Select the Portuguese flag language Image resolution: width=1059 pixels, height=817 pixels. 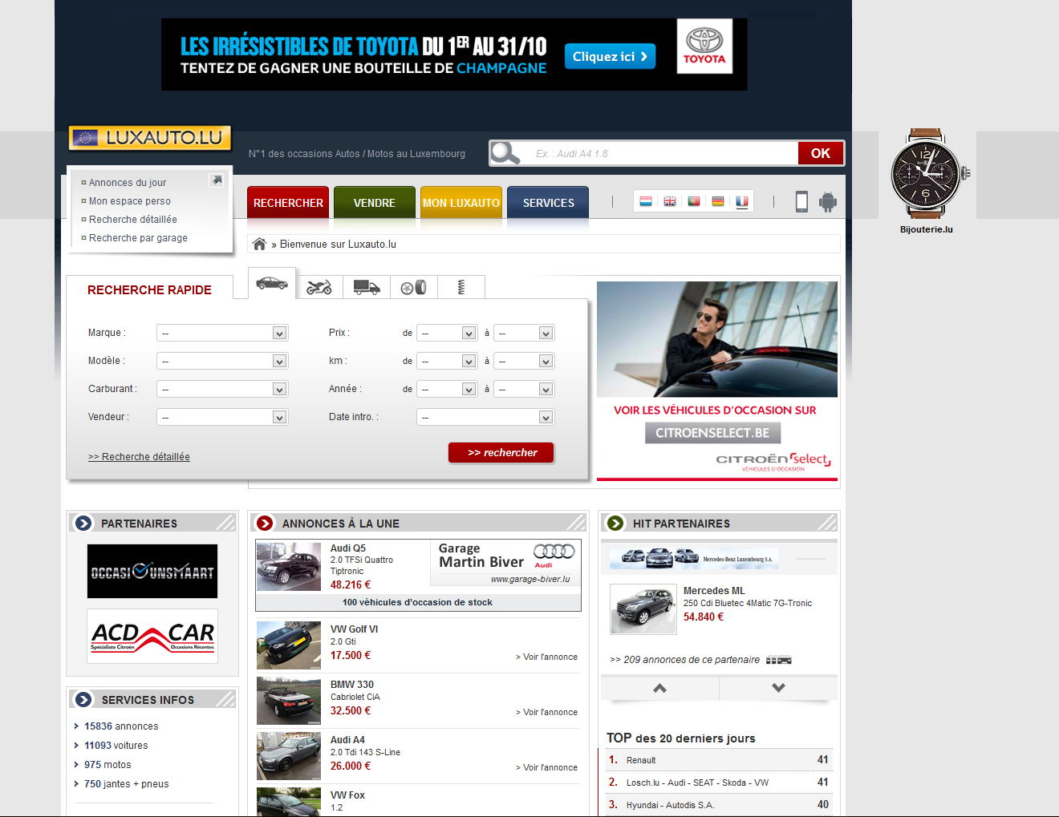694,201
